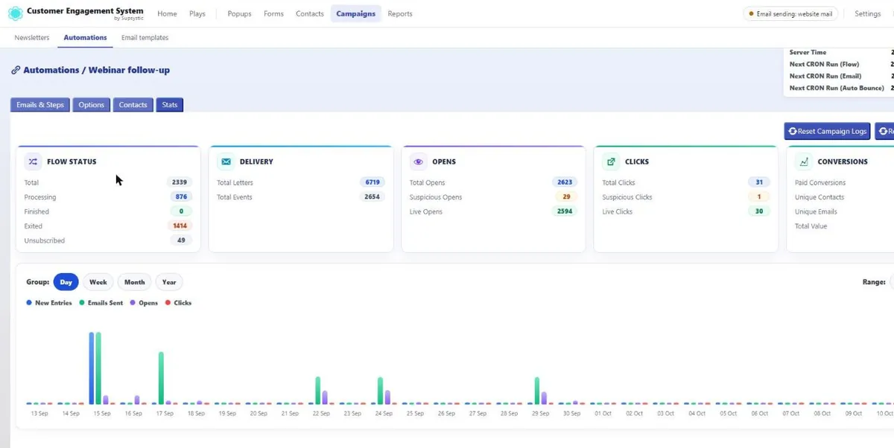Switch to the Automations subtab

pyautogui.click(x=85, y=37)
